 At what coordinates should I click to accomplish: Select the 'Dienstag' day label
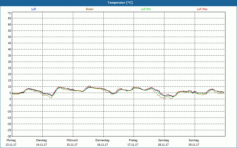click(x=41, y=140)
